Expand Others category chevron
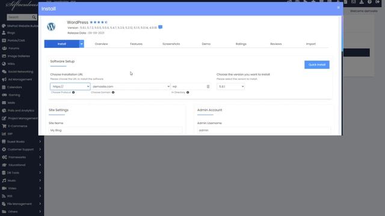This screenshot has height=216, width=385. coord(40,212)
